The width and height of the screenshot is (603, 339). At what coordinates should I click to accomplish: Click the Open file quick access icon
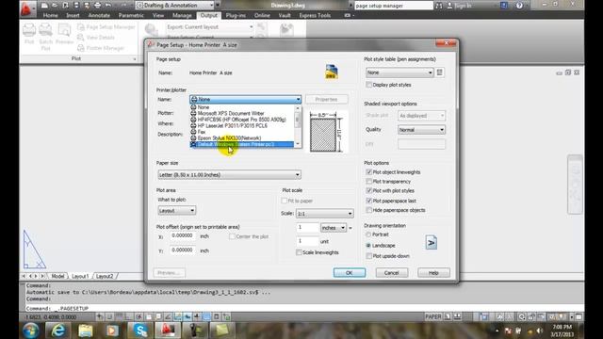click(x=55, y=6)
